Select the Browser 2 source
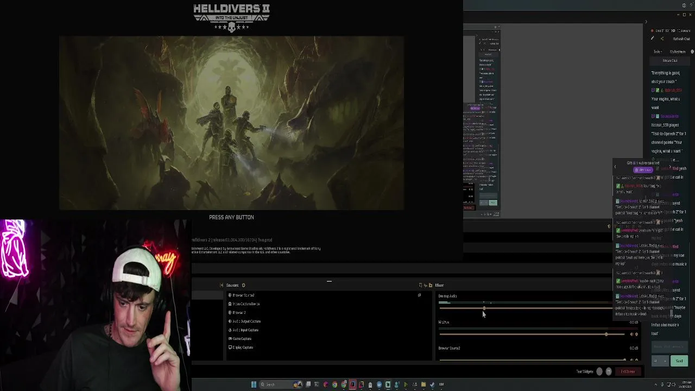This screenshot has width=695, height=391. coord(329,313)
